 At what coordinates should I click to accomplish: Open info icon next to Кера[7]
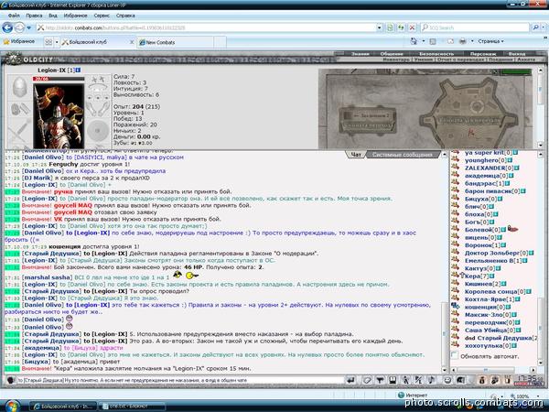pyautogui.click(x=492, y=276)
